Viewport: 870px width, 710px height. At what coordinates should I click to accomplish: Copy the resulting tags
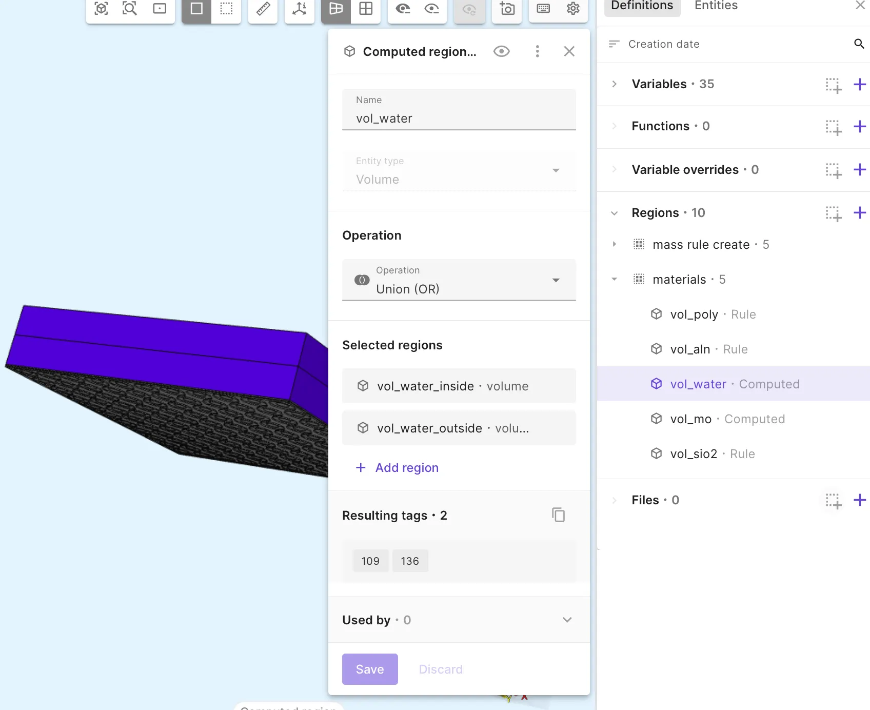tap(558, 515)
